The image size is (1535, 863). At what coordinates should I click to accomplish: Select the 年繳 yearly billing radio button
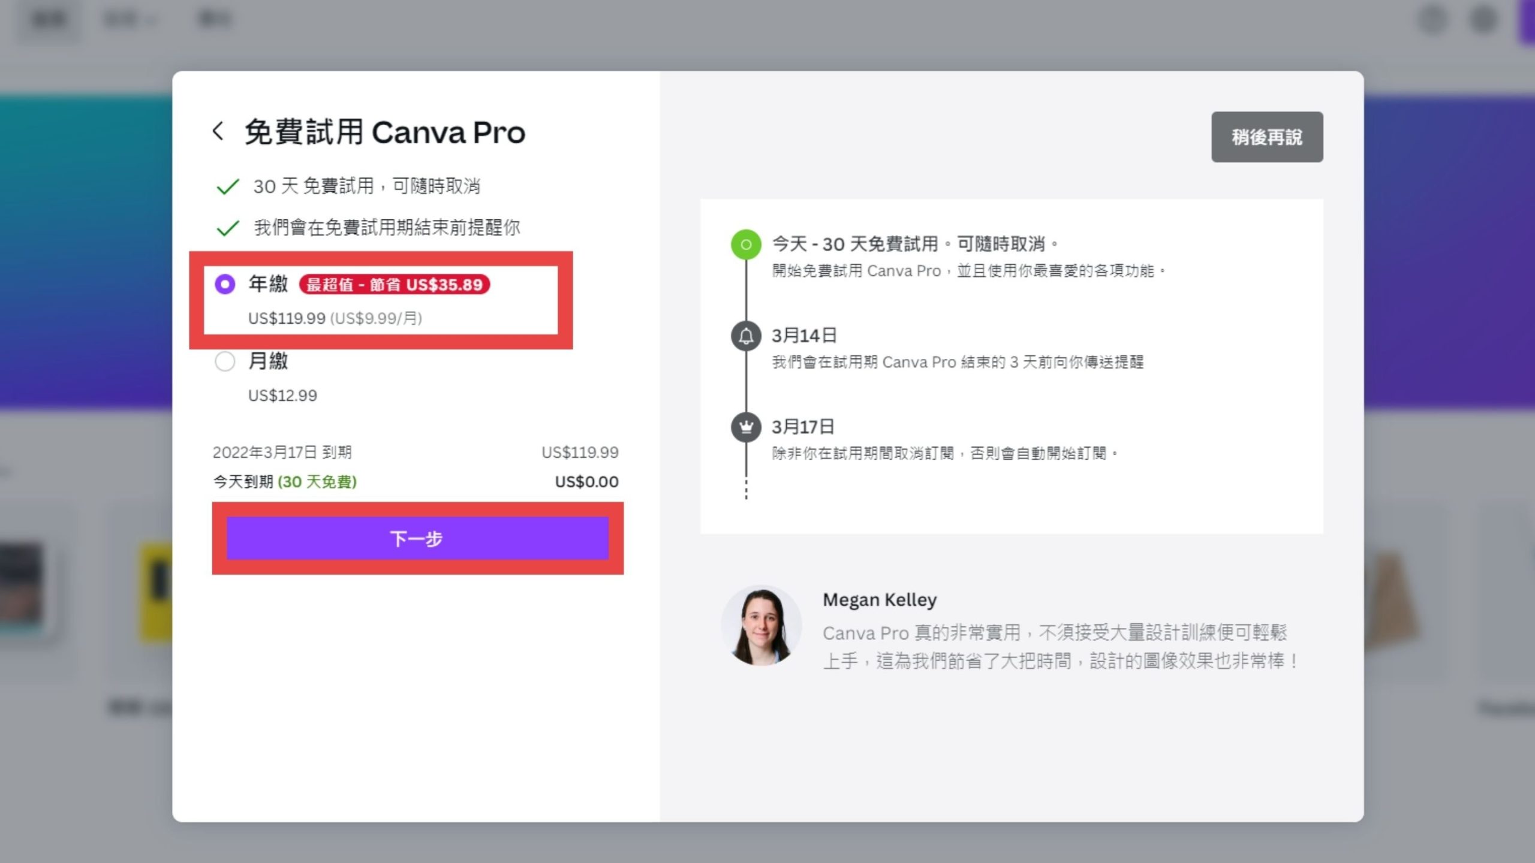pos(225,284)
